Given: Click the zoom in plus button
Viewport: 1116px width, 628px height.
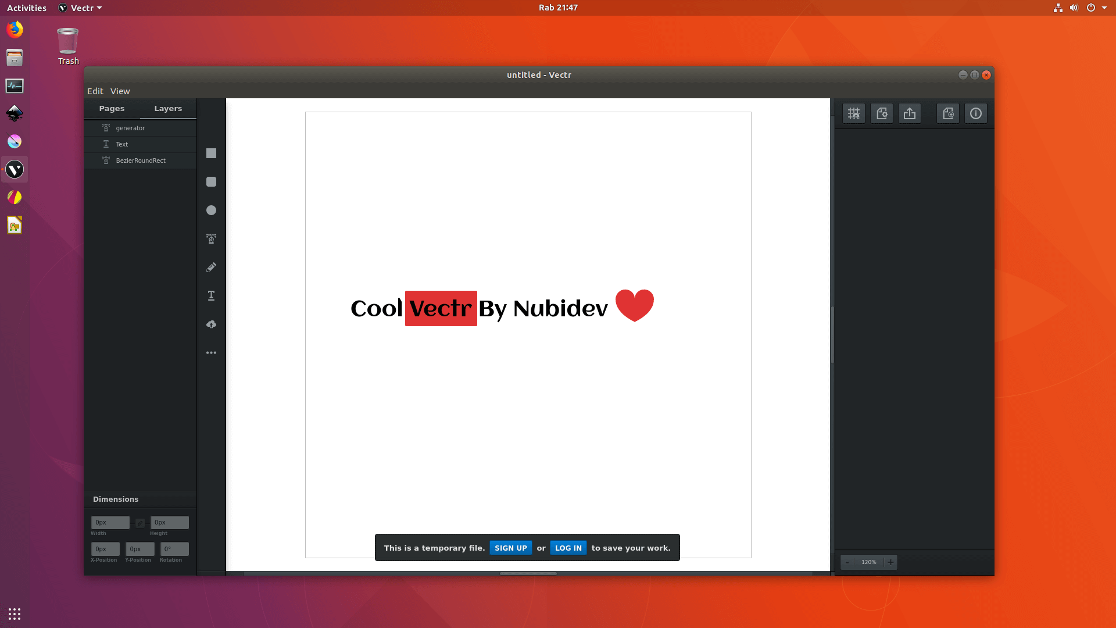Looking at the screenshot, I should coord(890,562).
